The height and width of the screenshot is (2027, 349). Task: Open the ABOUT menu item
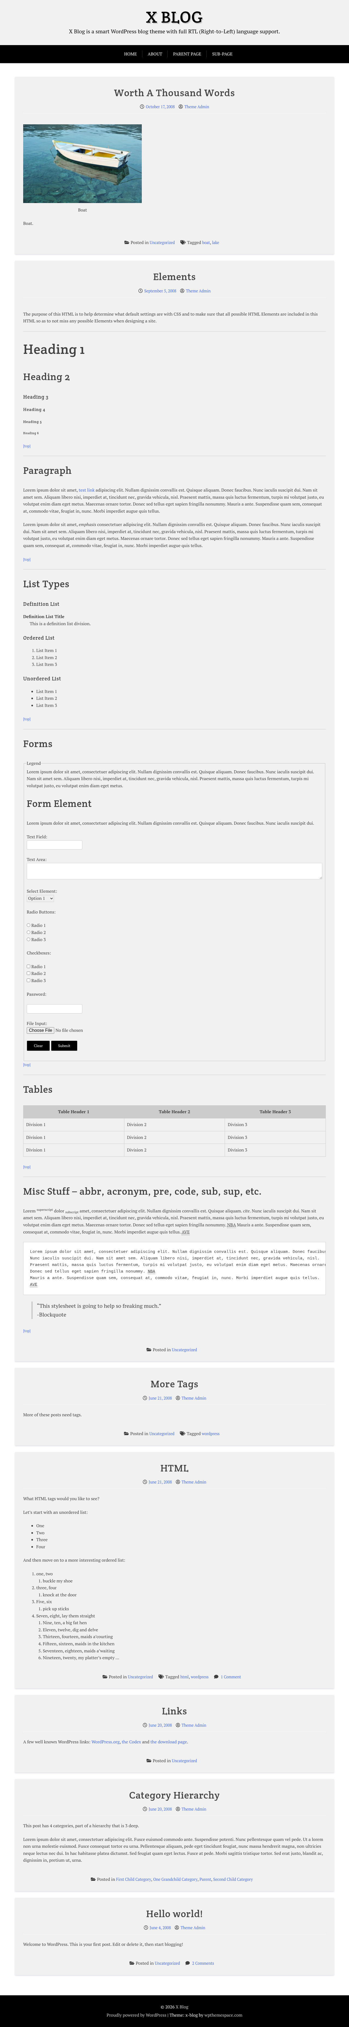[x=155, y=54]
